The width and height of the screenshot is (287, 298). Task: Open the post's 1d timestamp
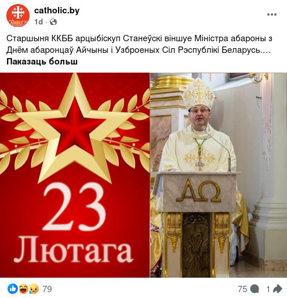click(x=39, y=22)
